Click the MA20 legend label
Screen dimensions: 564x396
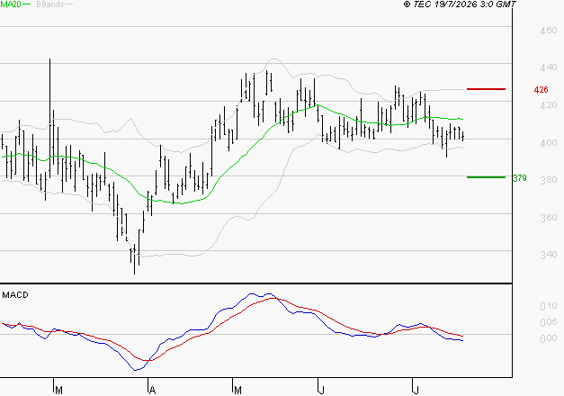[x=11, y=4]
